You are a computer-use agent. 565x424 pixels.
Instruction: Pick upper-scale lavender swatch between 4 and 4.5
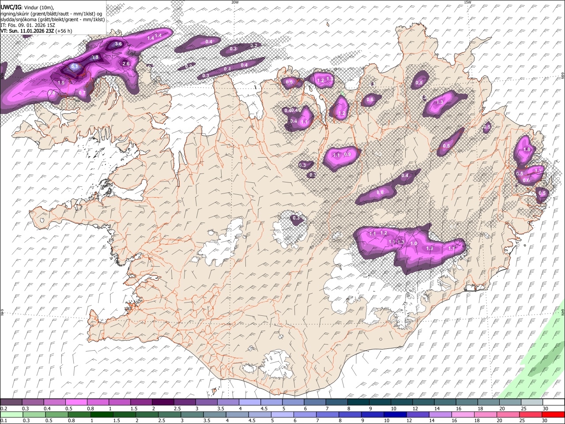[250, 402]
